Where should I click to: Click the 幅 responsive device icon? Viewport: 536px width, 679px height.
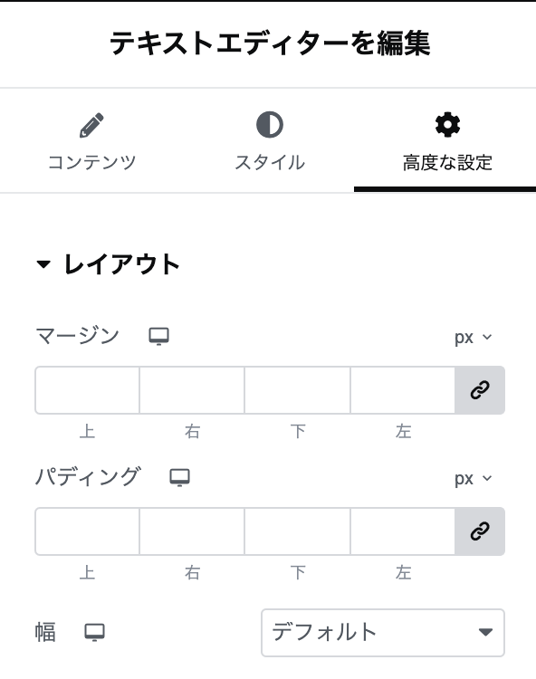(94, 632)
